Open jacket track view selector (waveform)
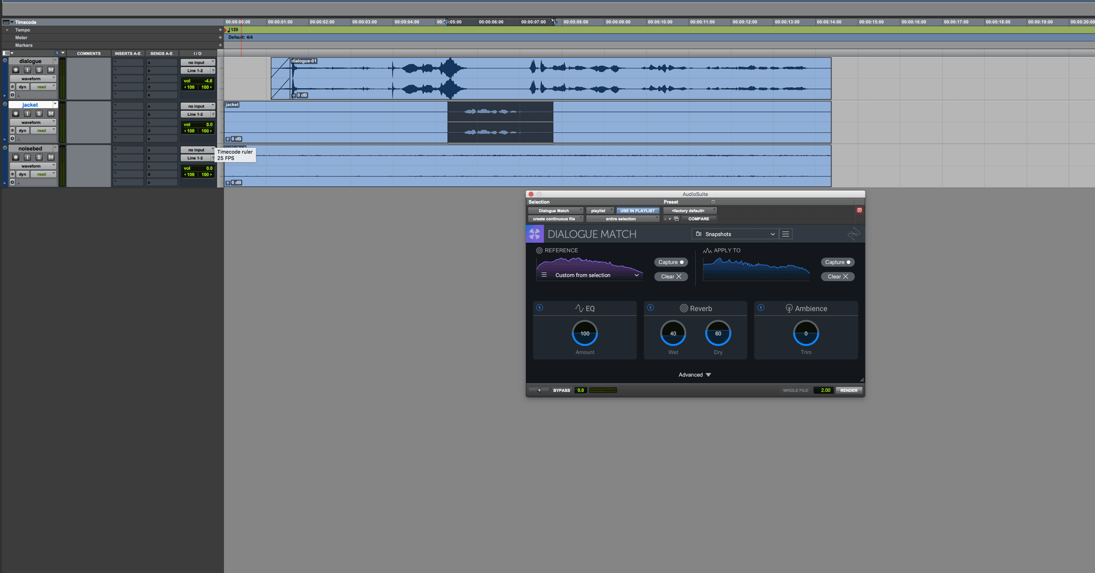Image resolution: width=1095 pixels, height=573 pixels. pyautogui.click(x=33, y=122)
